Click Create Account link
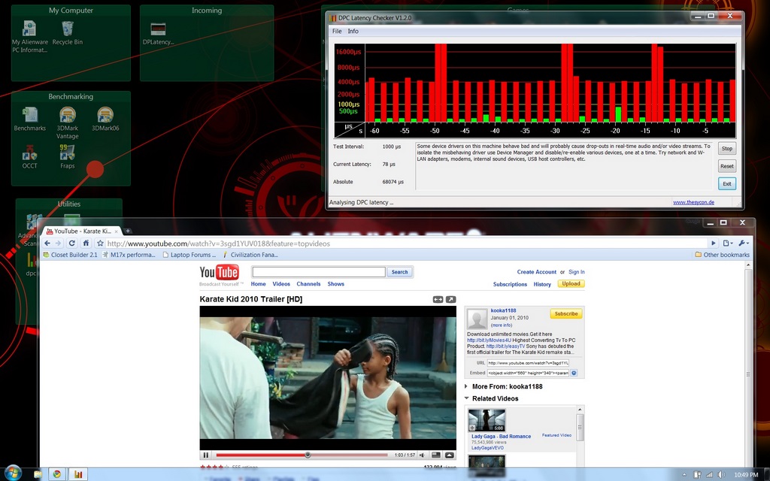Image resolution: width=770 pixels, height=481 pixels. coord(537,272)
